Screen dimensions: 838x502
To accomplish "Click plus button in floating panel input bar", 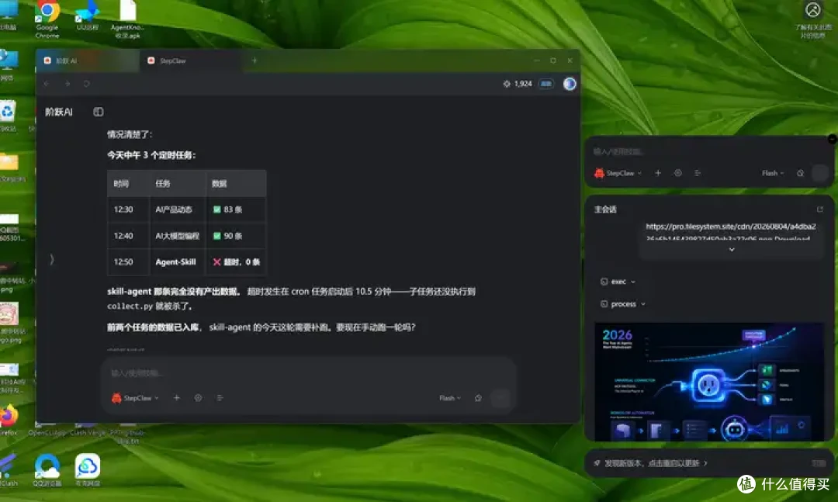I will [x=658, y=173].
